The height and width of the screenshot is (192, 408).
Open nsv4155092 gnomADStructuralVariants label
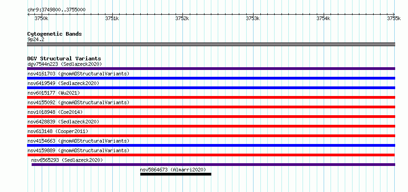[78, 102]
